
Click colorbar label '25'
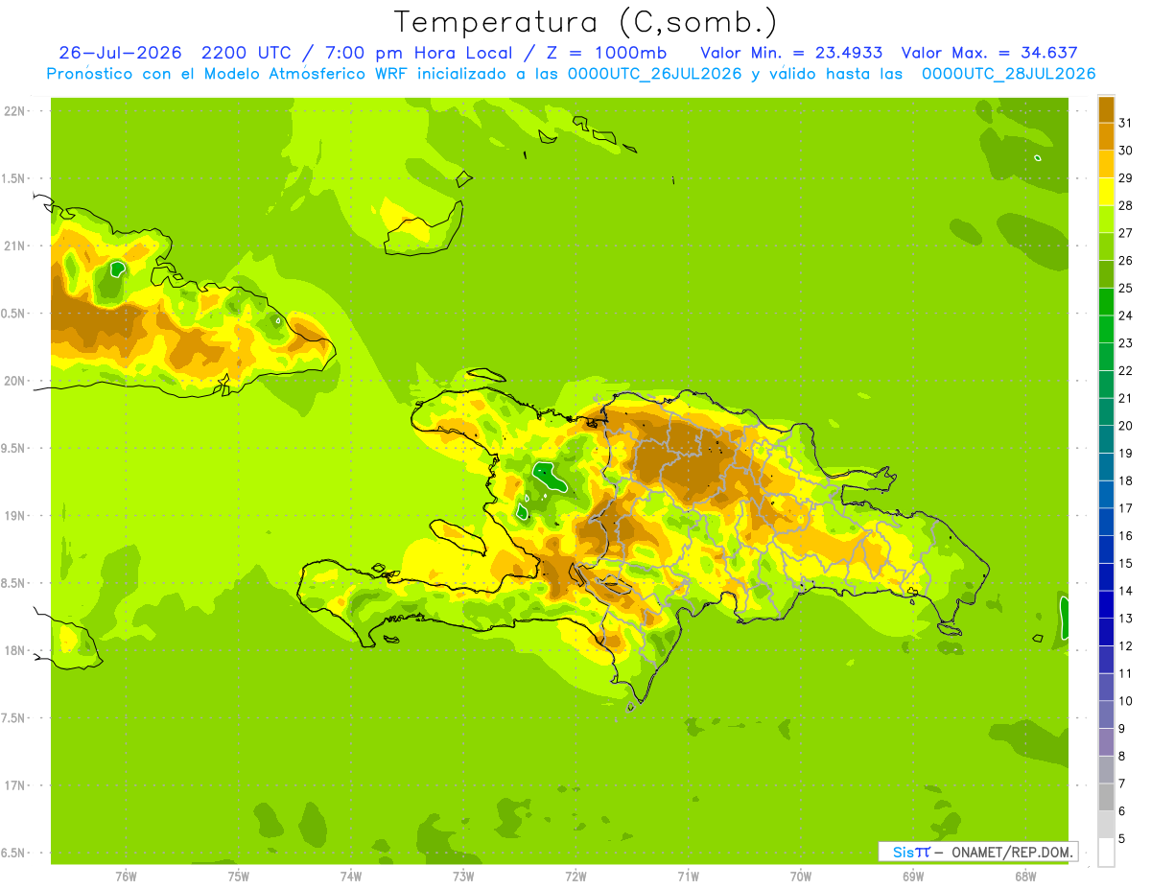tap(1125, 288)
